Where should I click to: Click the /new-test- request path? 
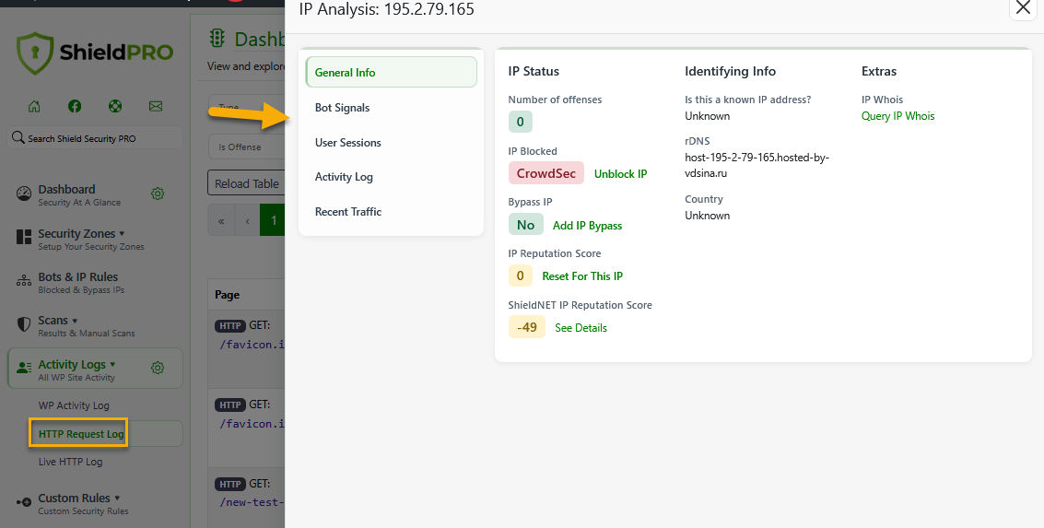coord(252,502)
